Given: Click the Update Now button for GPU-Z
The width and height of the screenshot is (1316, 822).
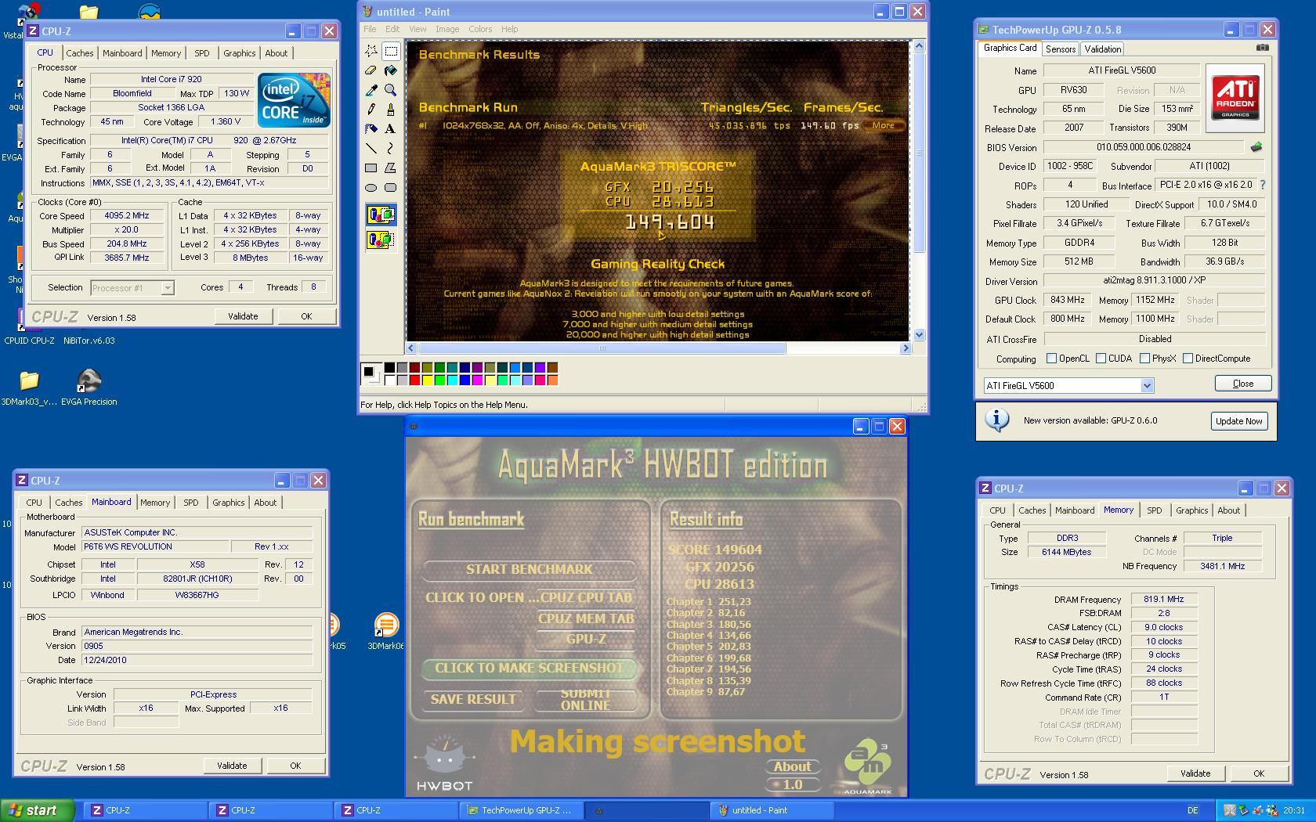Looking at the screenshot, I should 1239,421.
